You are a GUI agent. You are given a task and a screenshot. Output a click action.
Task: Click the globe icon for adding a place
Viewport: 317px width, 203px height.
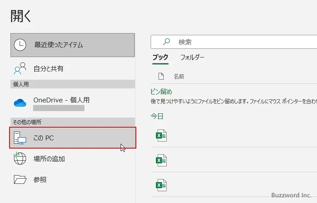[x=20, y=158]
